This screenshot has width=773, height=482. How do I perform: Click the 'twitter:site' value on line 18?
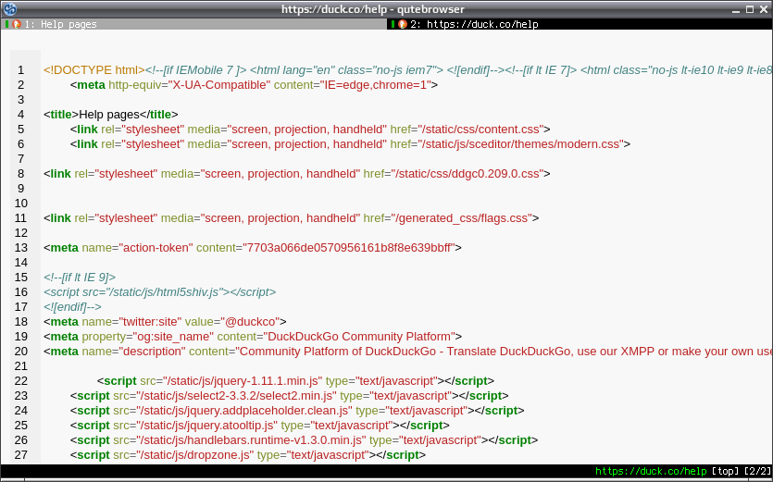tap(150, 321)
